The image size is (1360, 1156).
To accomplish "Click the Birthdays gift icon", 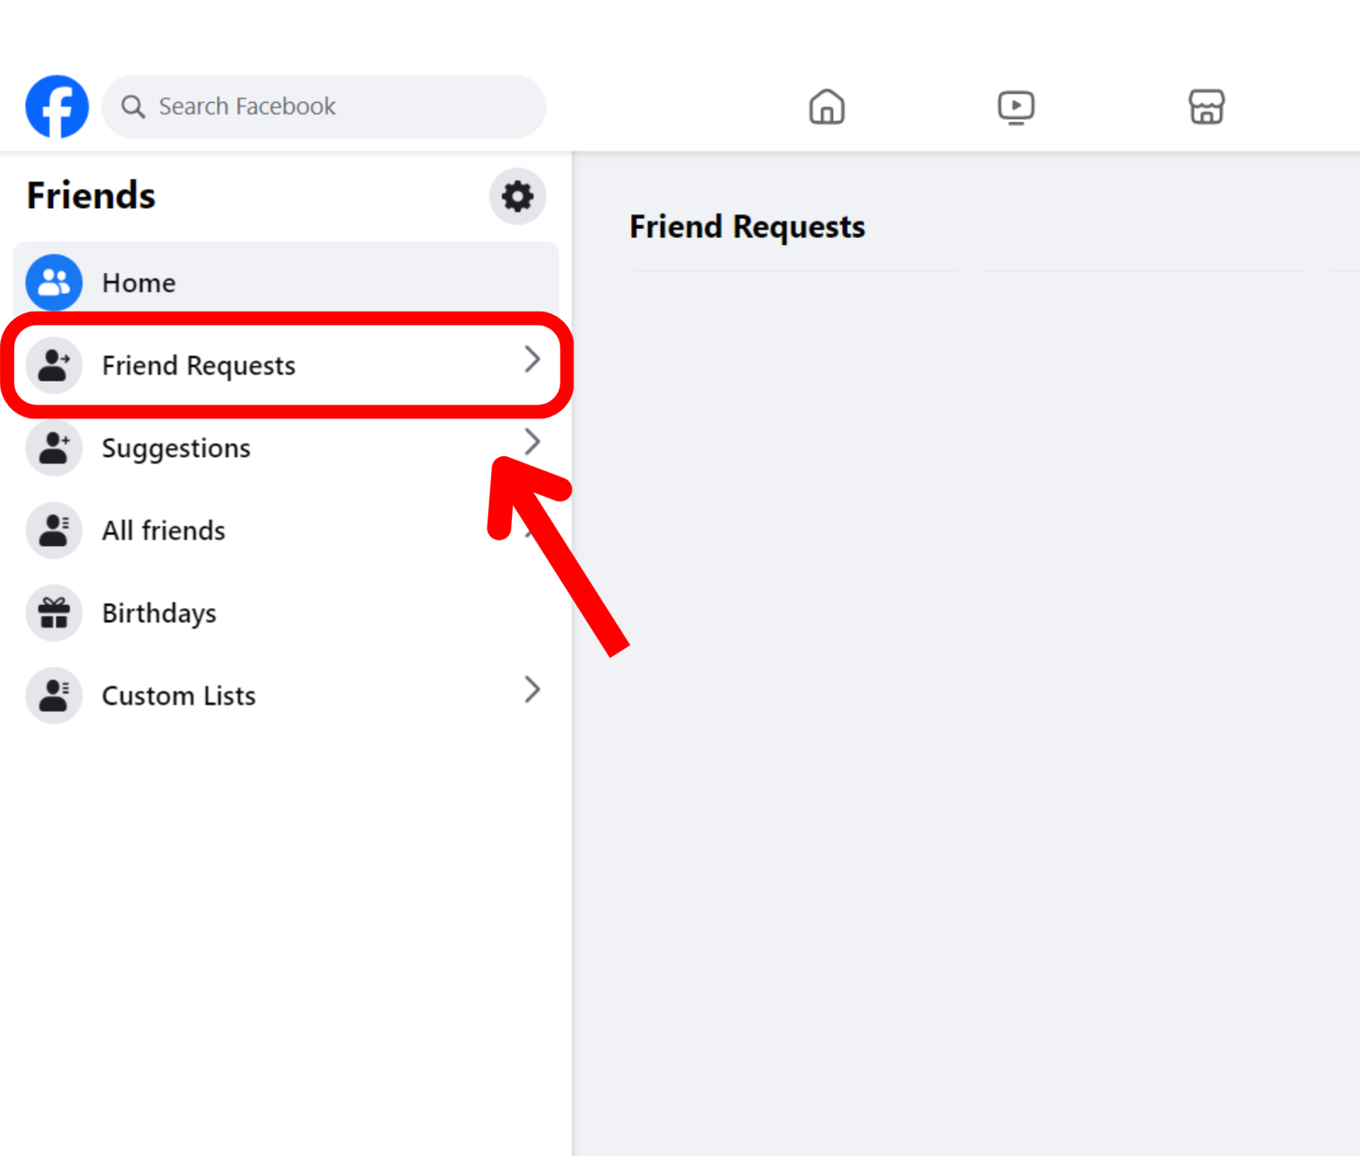I will tap(54, 613).
